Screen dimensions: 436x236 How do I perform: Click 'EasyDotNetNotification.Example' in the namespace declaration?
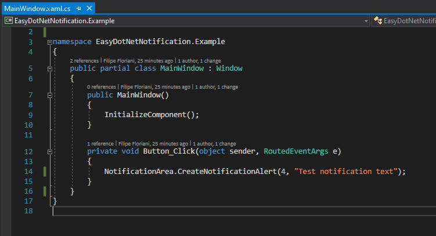point(160,42)
